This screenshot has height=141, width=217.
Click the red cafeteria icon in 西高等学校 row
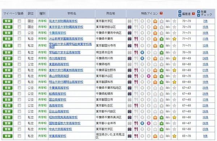point(136,106)
